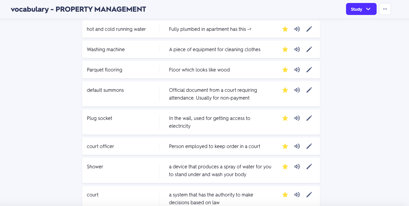Edit the 'Washing machine' card
Image resolution: width=409 pixels, height=206 pixels.
[309, 49]
